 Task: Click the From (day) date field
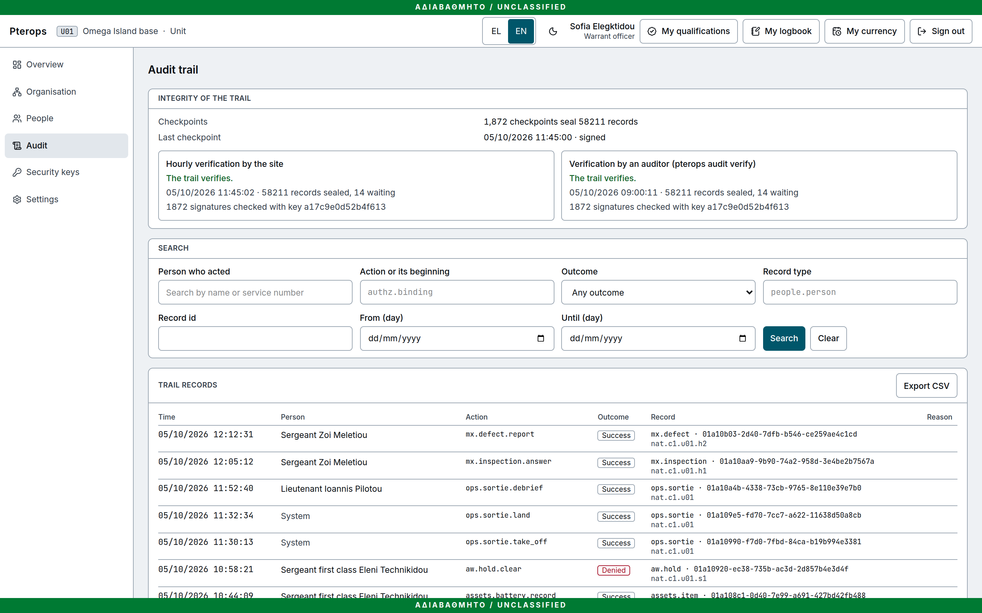[x=457, y=338]
